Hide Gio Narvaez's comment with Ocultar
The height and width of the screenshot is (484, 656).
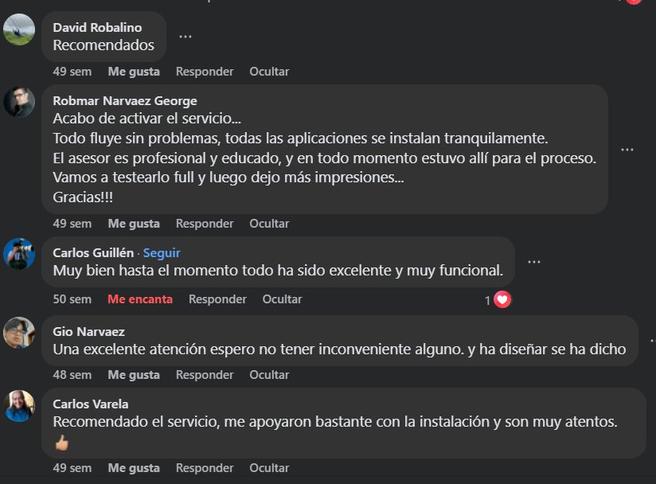coord(269,374)
